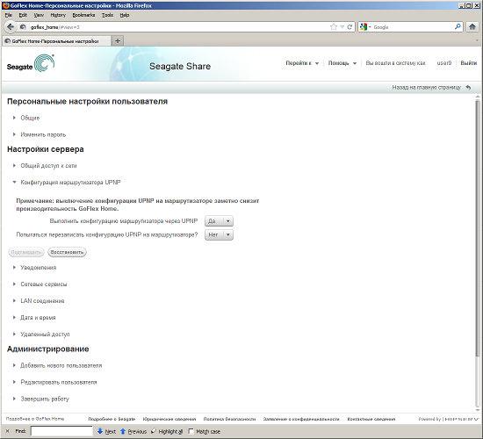Click the Подтвердить button
Image resolution: width=483 pixels, height=439 pixels.
(x=25, y=252)
